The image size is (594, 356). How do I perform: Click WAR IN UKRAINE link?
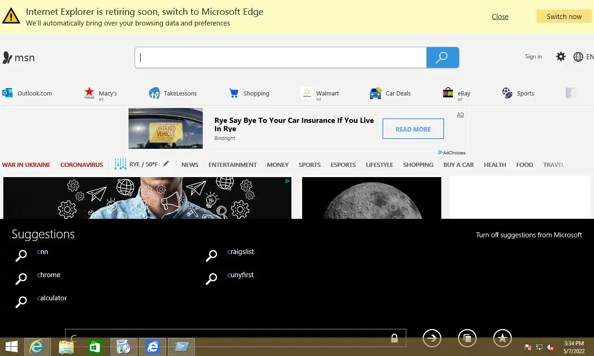coord(26,165)
